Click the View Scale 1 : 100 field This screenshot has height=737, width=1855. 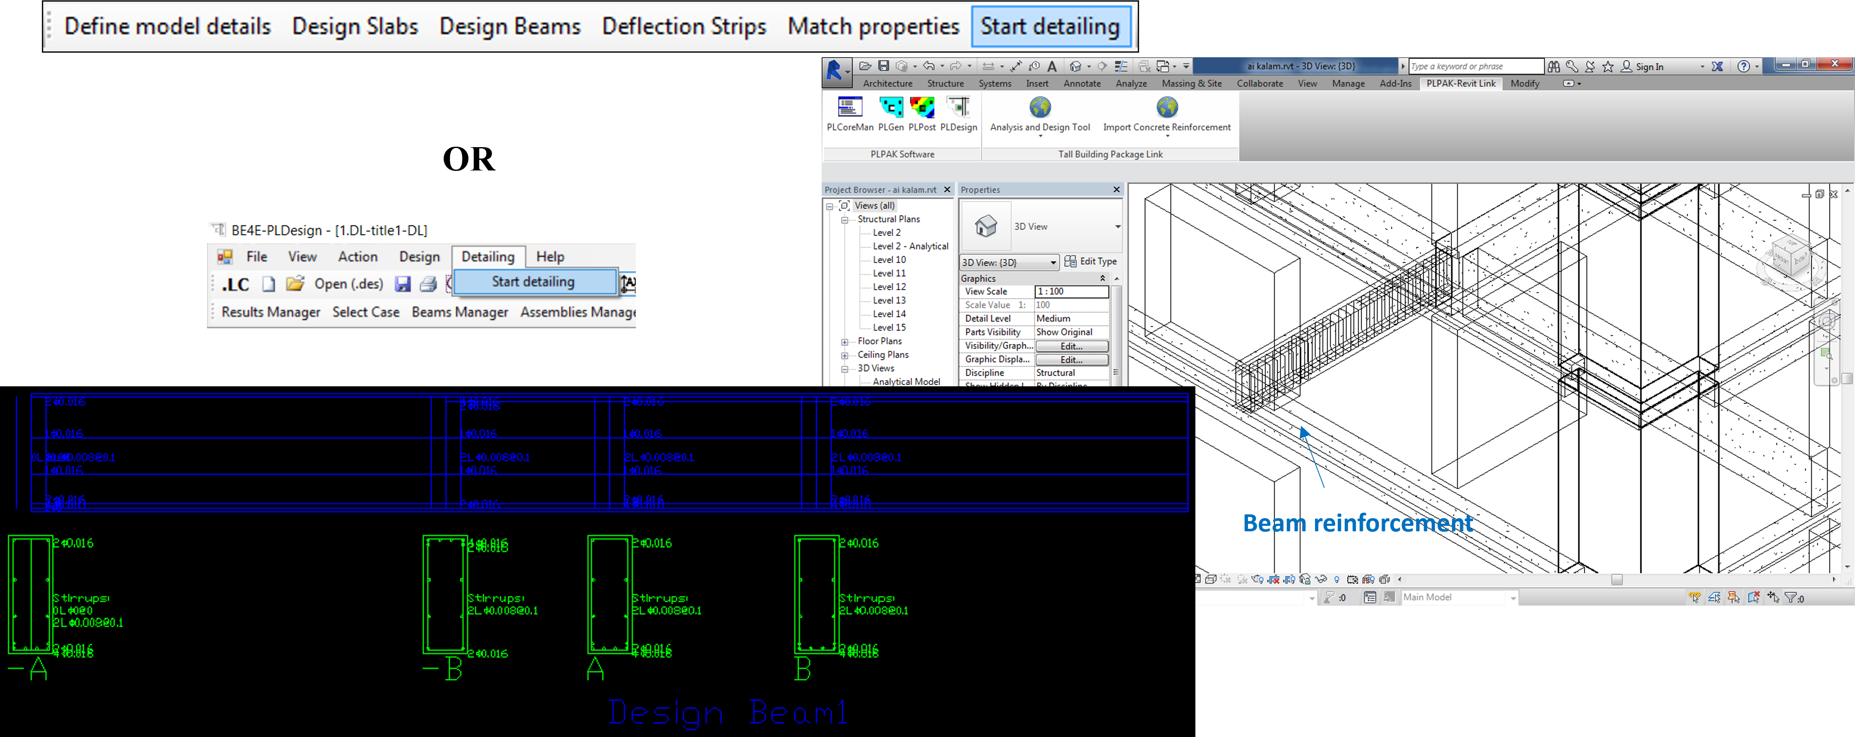tap(1071, 291)
